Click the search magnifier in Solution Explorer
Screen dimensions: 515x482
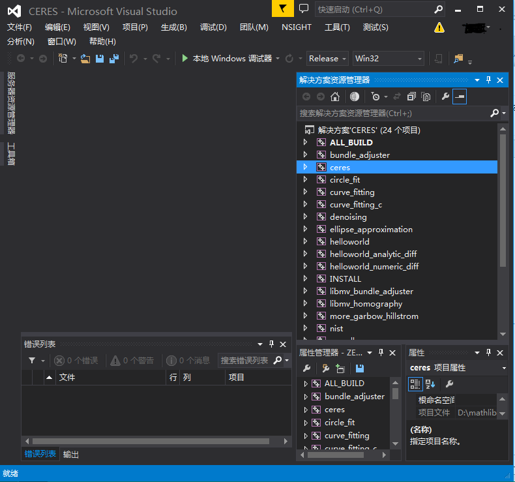tap(494, 113)
